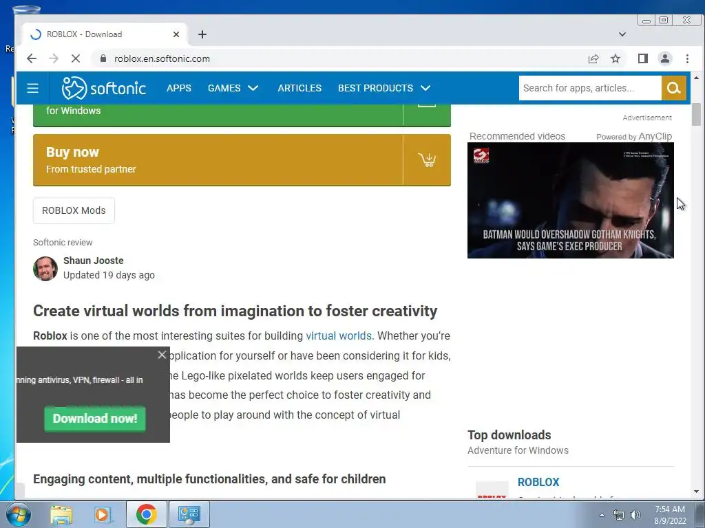This screenshot has width=705, height=528.
Task: Follow the virtual worlds link
Action: (339, 335)
